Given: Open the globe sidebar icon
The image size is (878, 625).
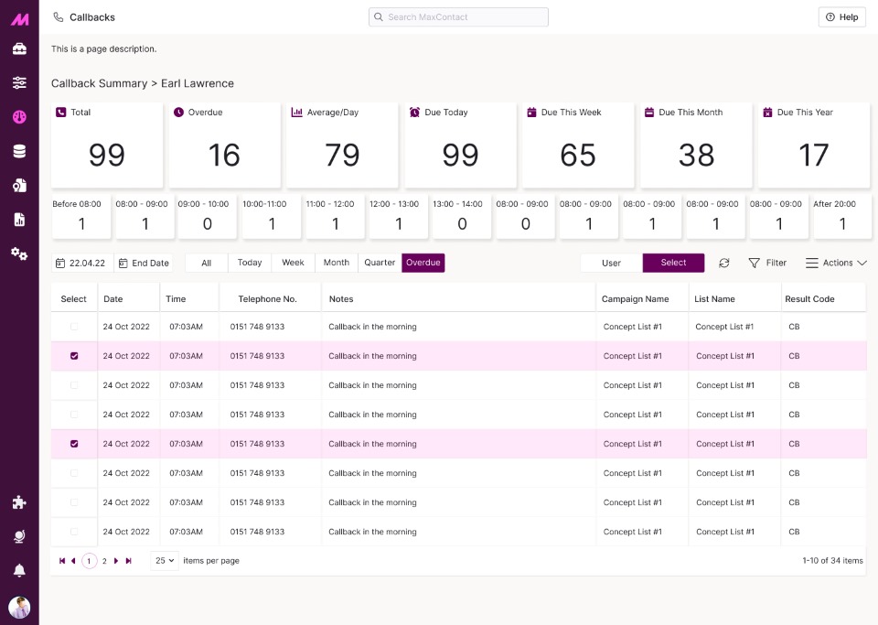Looking at the screenshot, I should coord(19,536).
